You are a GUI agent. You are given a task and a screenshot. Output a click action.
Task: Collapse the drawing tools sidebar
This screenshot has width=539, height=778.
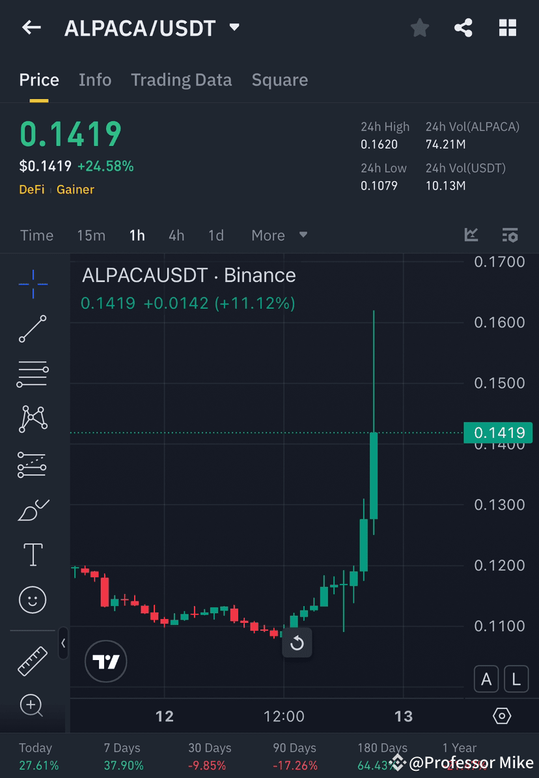point(64,644)
